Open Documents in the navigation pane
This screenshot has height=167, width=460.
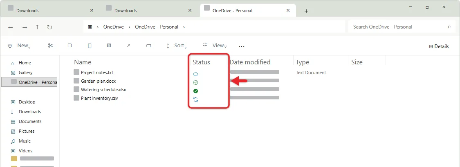29,121
